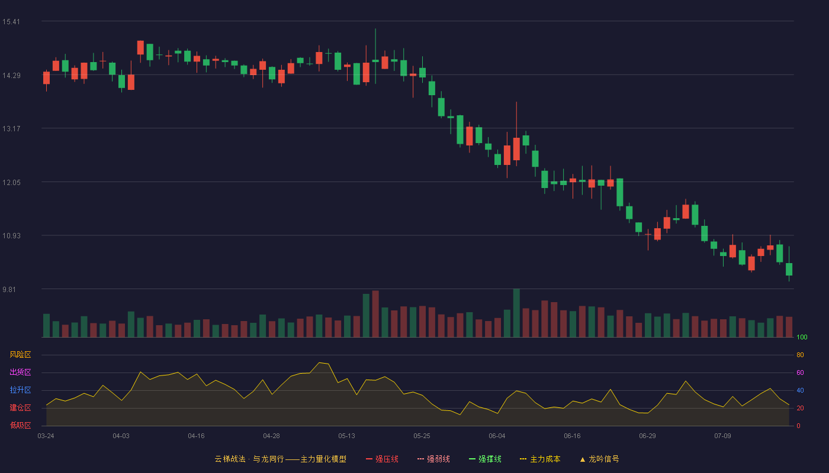The image size is (829, 473).
Task: Toggle the 强压线 legend entry
Action: click(x=383, y=459)
